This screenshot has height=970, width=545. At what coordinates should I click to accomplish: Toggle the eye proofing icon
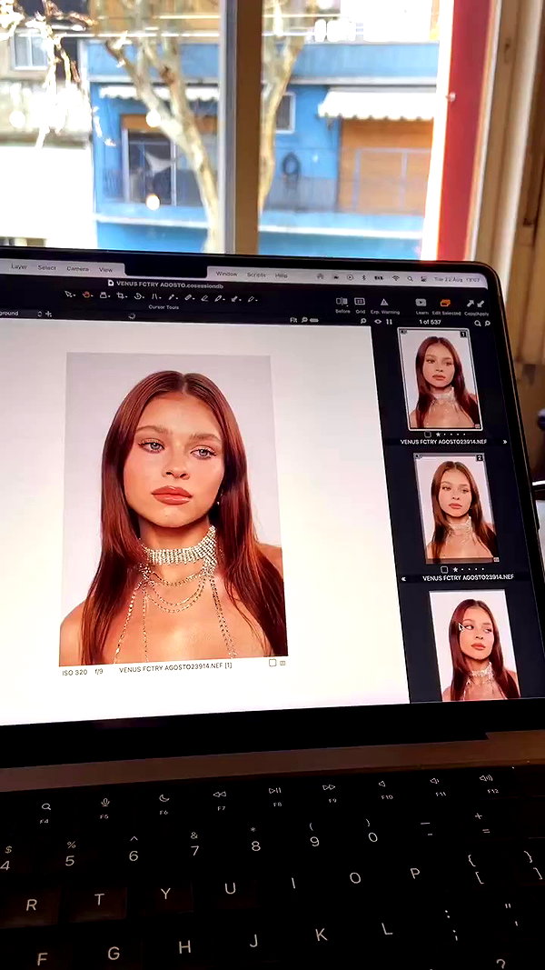click(x=378, y=322)
